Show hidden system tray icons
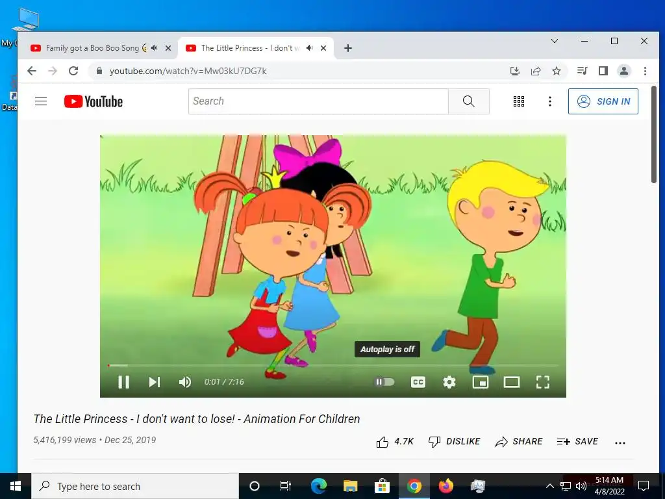Screen dimensions: 665x499 (549, 486)
